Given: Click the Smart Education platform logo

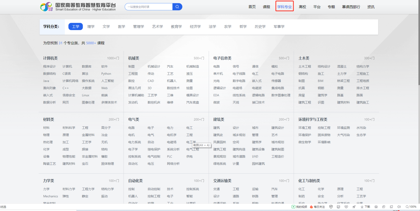Looking at the screenshot, I should pos(78,7).
